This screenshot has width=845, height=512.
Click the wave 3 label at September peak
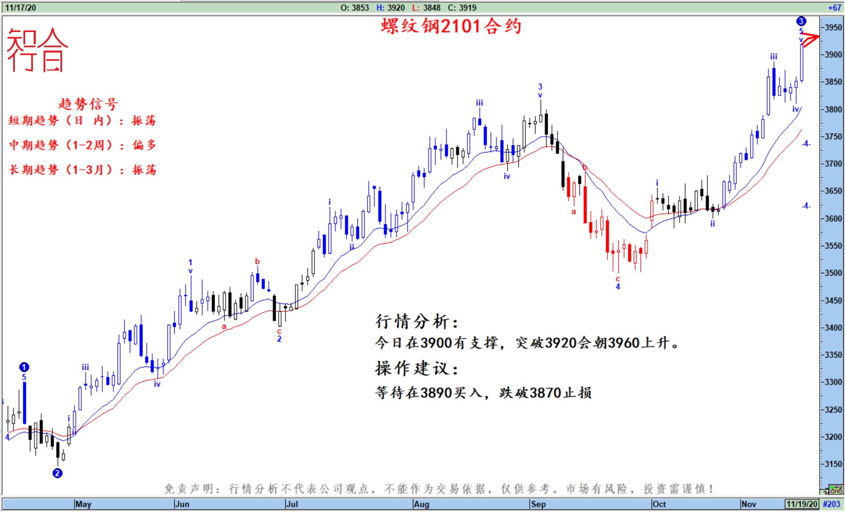[x=540, y=87]
